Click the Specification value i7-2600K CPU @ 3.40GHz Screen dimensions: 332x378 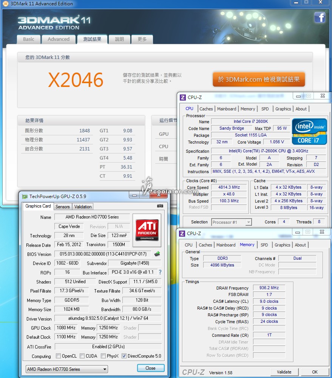pyautogui.click(x=269, y=151)
